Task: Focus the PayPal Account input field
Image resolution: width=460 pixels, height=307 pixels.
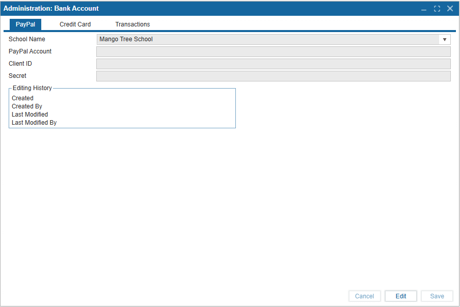Action: click(x=273, y=51)
